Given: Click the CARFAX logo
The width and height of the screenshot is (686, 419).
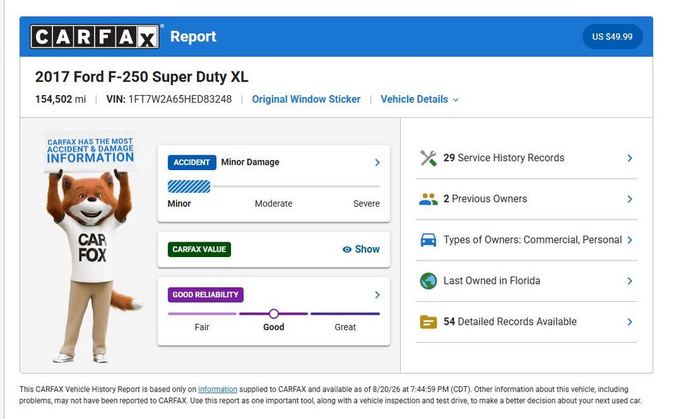Looking at the screenshot, I should tap(95, 36).
